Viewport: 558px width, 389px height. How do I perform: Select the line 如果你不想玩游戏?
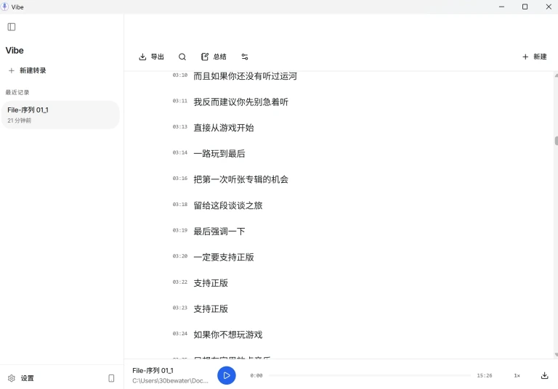tap(227, 335)
